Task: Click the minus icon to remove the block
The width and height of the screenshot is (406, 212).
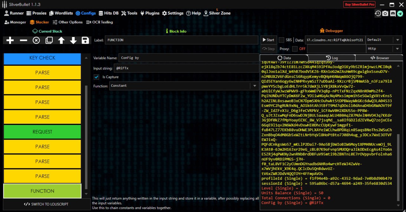Action: point(23,40)
